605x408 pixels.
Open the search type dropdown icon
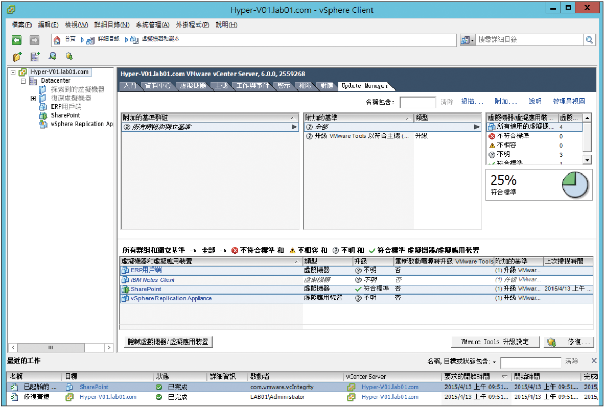pos(467,40)
